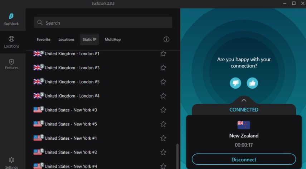The height and width of the screenshot is (169, 306).
Task: Expand the connection panel using the up chevron
Action: tap(244, 100)
